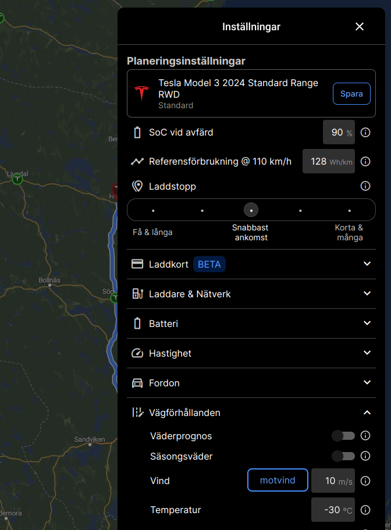Open info for Laddstopp
Screen dimensions: 391x530
click(365, 186)
